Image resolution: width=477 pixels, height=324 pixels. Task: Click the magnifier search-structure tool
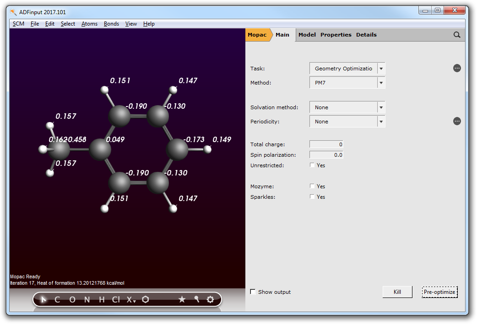196,299
